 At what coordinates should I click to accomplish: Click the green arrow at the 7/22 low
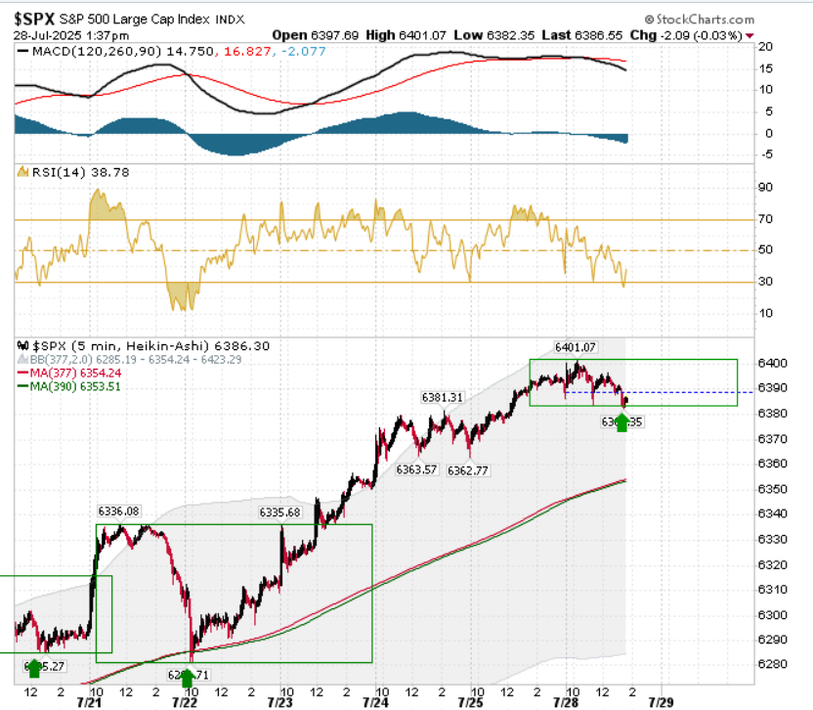coord(188,677)
